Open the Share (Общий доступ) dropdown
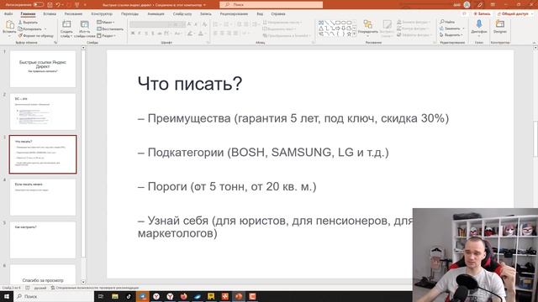 [516, 13]
